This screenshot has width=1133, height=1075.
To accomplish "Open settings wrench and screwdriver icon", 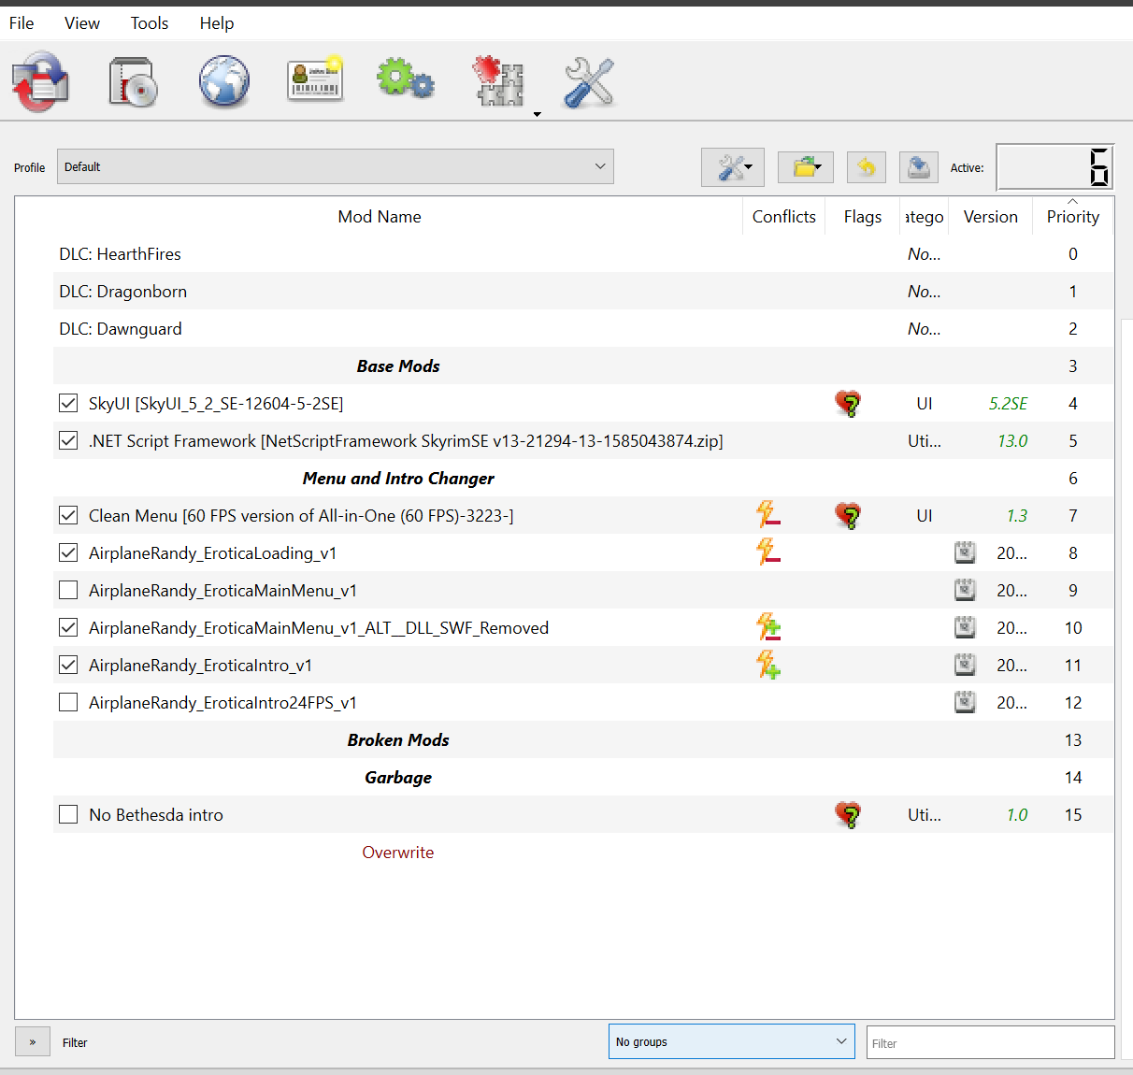I will 589,81.
